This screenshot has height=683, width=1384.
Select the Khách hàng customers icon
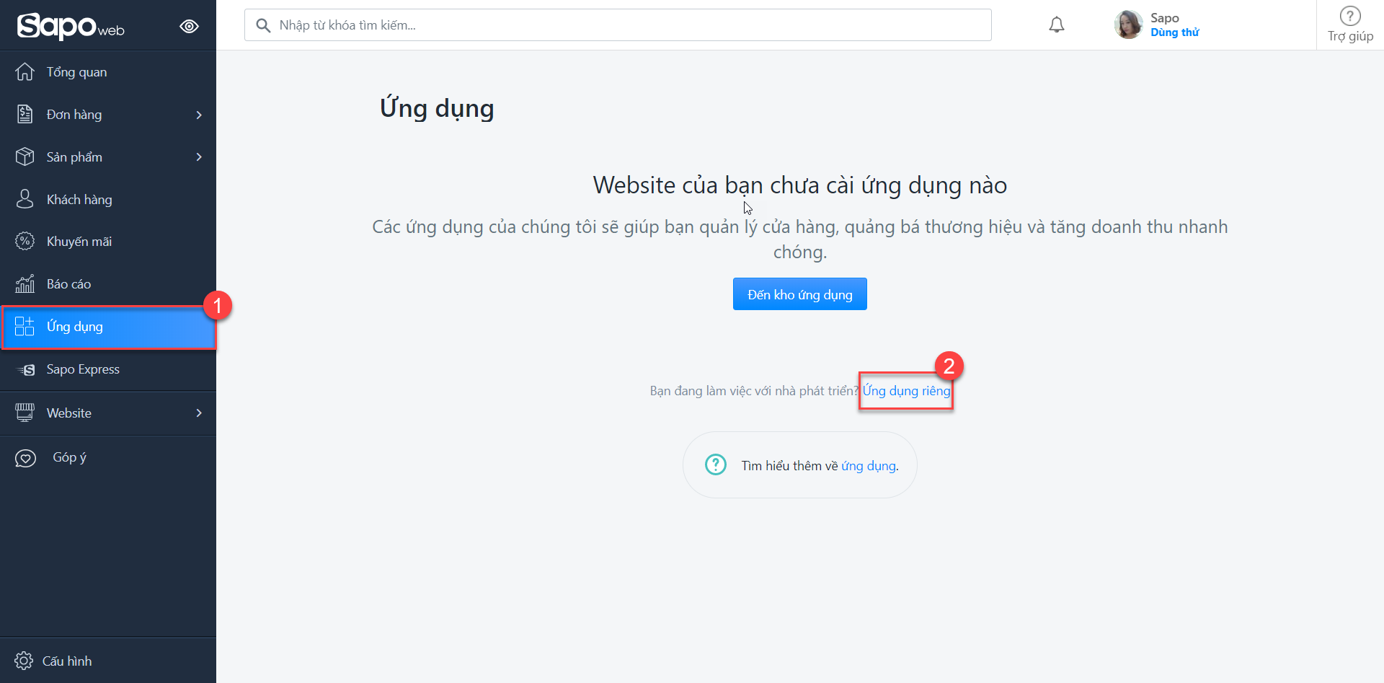(x=25, y=199)
